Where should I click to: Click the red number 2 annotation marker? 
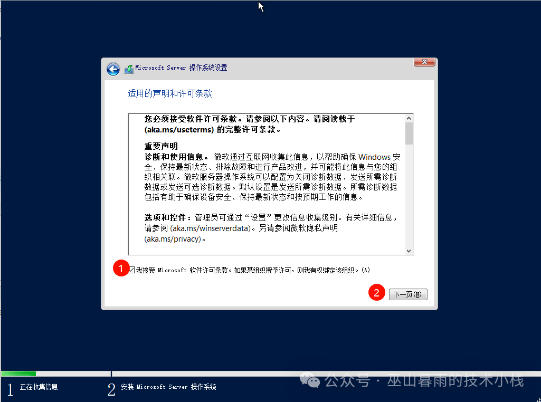click(376, 293)
